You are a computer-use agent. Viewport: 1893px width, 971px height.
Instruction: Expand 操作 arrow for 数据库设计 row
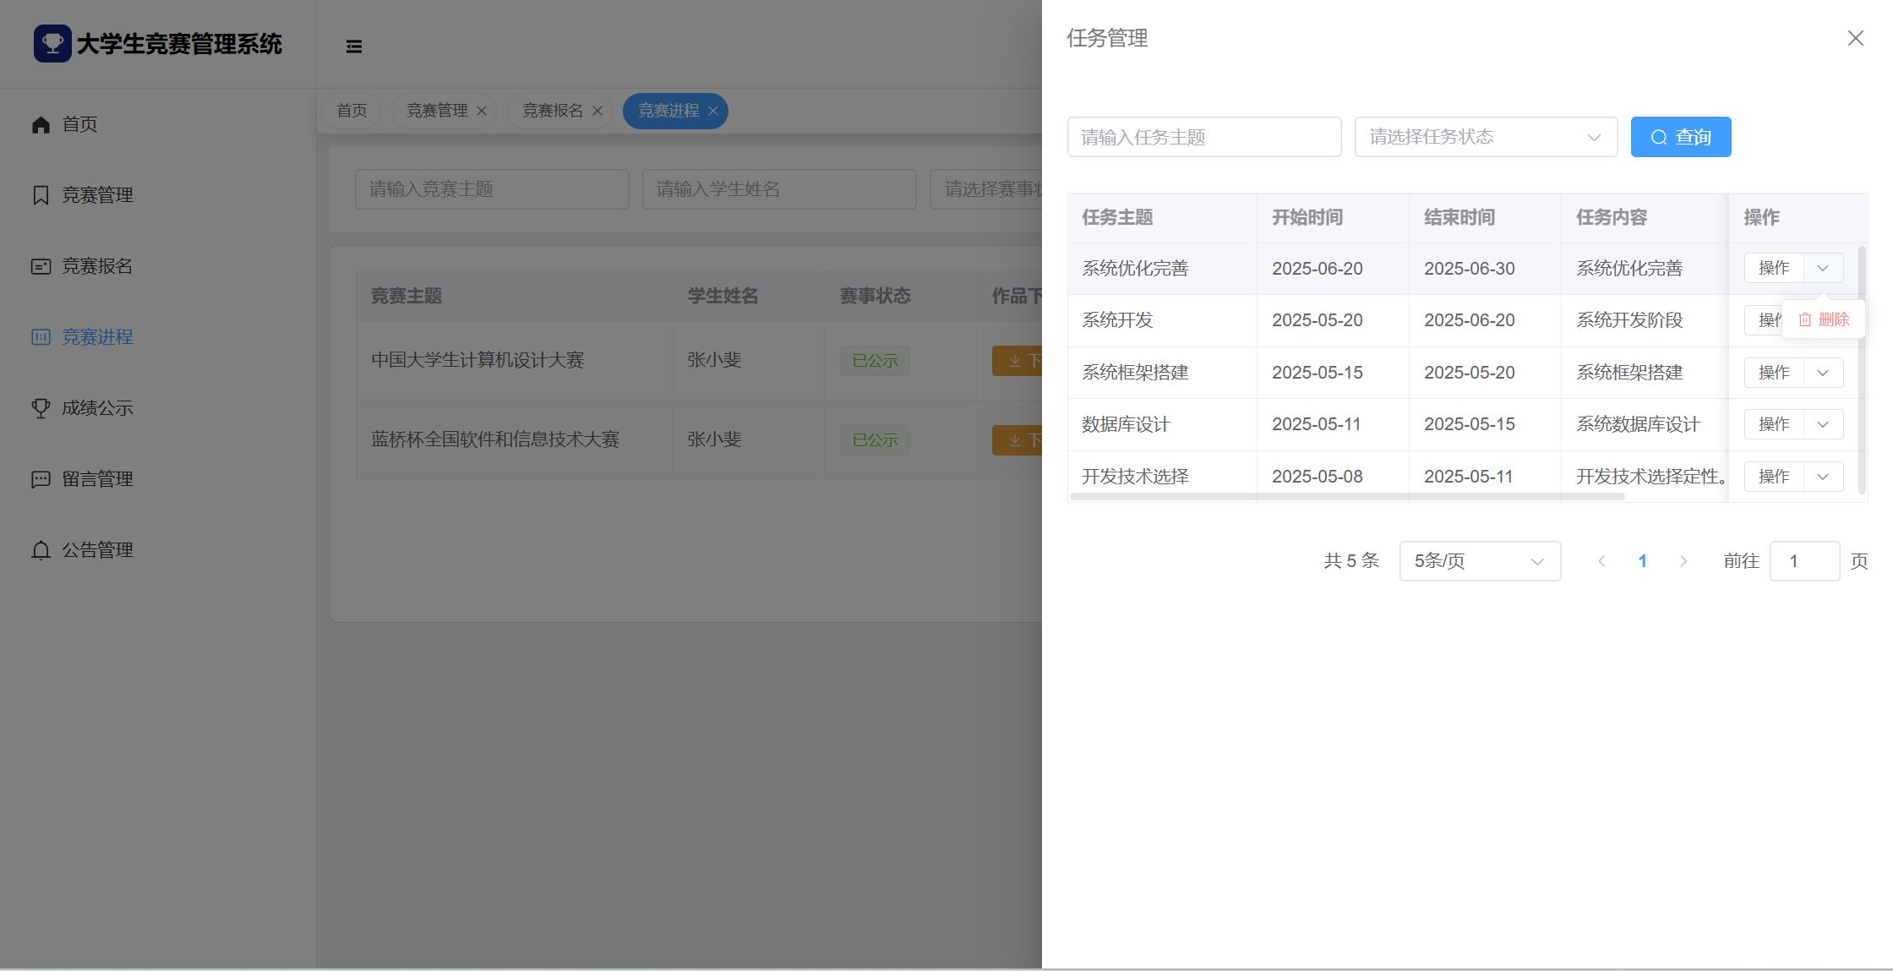[x=1823, y=424]
